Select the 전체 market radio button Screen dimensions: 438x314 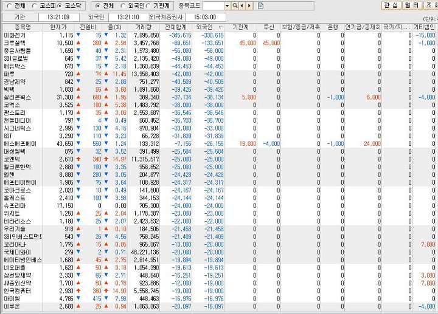[x=10, y=5]
